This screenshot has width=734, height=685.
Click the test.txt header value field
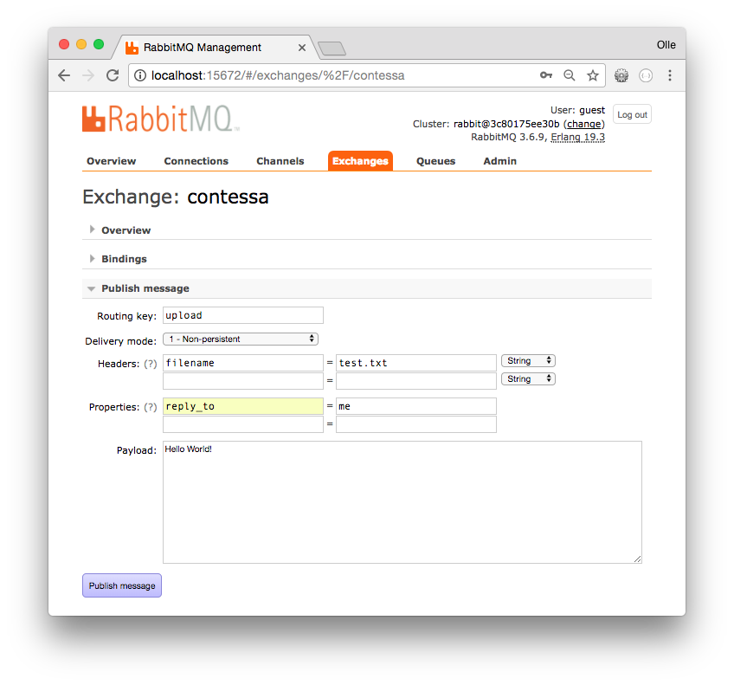pyautogui.click(x=416, y=363)
